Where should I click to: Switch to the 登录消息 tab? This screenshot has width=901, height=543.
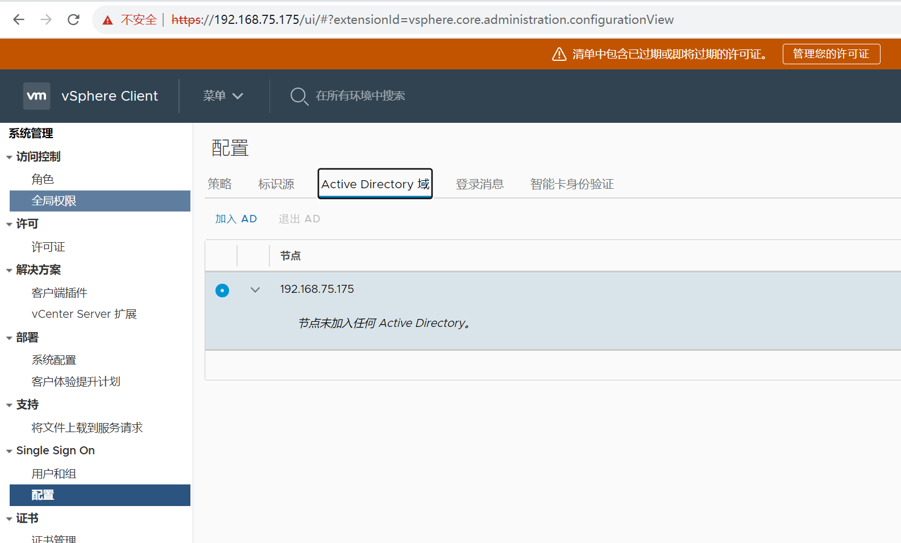tap(480, 184)
